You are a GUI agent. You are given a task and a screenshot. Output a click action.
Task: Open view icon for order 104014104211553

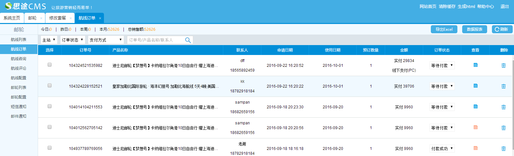click(475, 107)
